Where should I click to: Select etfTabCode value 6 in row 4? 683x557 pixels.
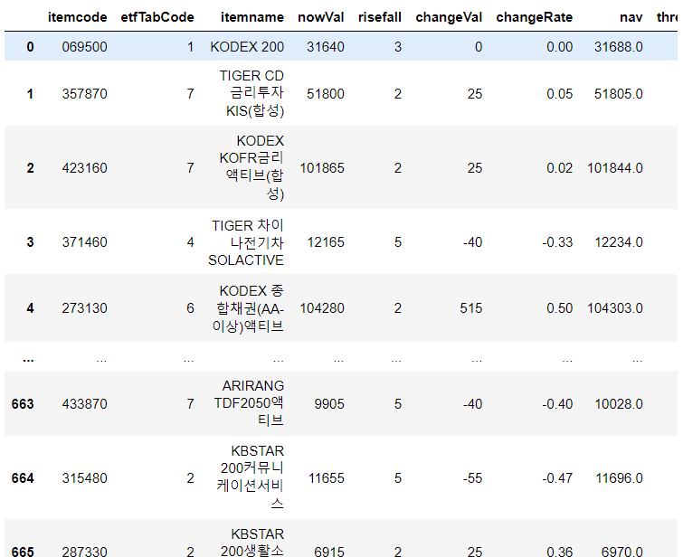(190, 308)
